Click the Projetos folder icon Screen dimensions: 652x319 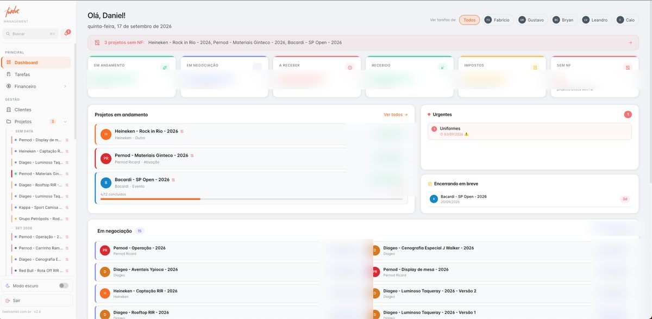pos(9,122)
